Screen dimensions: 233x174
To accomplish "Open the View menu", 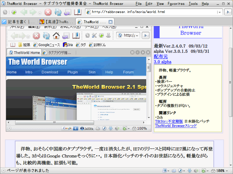I will tap(160, 4).
